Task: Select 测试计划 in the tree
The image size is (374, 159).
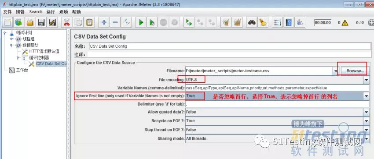Action: click(x=24, y=33)
